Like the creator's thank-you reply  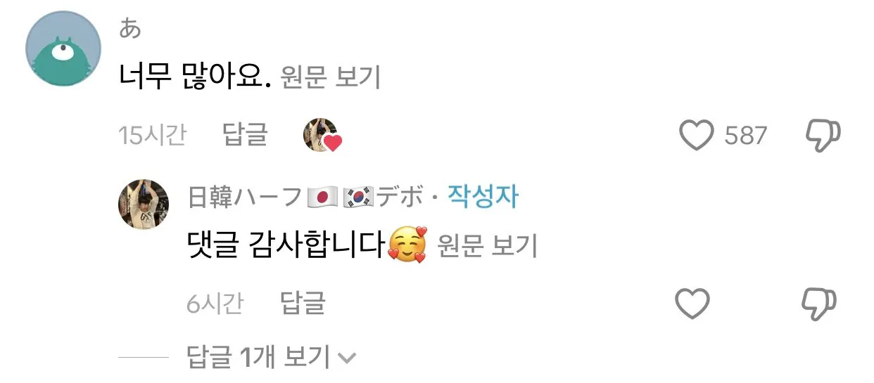click(x=692, y=304)
